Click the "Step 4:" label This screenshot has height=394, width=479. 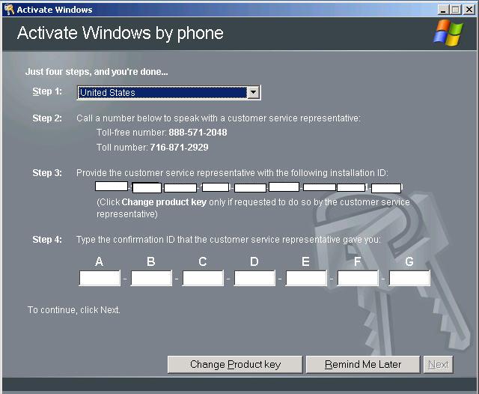(47, 240)
